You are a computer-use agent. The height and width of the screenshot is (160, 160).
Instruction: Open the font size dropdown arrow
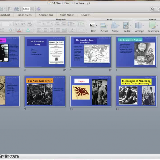click(11, 24)
